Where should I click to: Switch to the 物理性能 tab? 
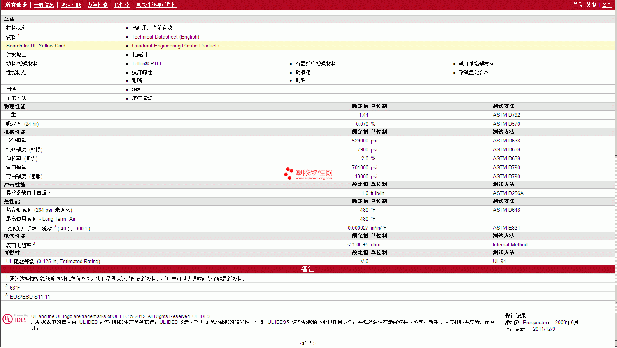[71, 5]
